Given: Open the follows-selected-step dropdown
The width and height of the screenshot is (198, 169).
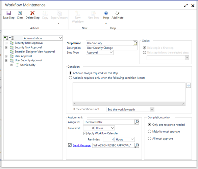Looking at the screenshot, I should point(187,58).
